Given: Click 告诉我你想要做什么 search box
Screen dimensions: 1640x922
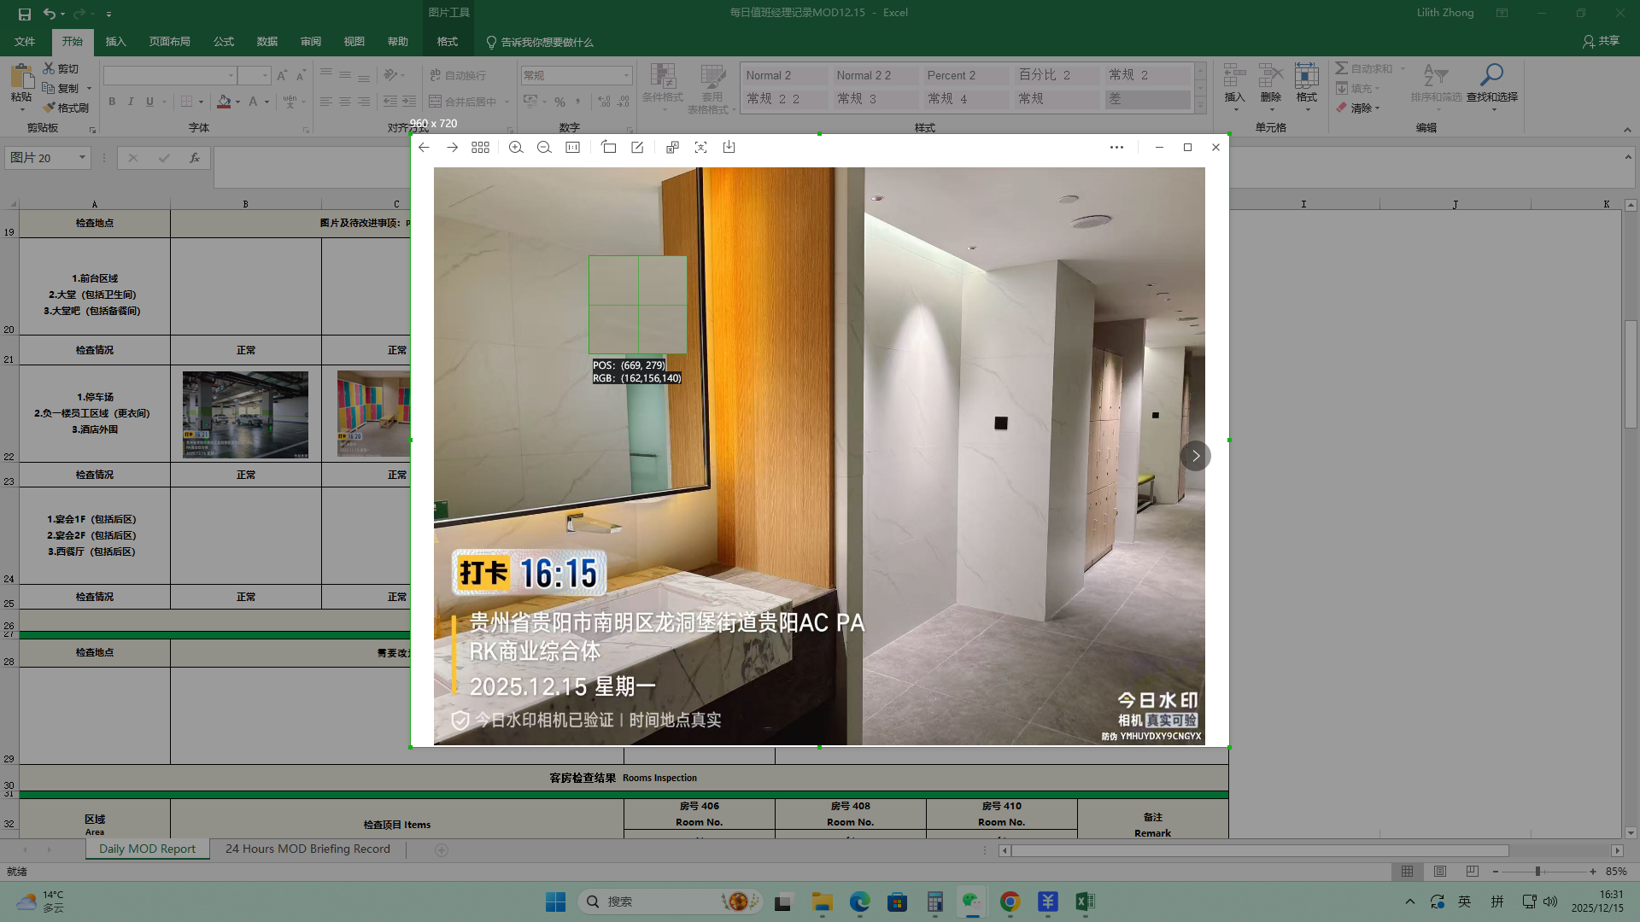Looking at the screenshot, I should click(547, 42).
